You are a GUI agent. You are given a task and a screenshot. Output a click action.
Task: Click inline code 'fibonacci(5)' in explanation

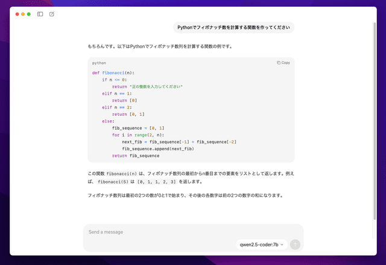113,182
